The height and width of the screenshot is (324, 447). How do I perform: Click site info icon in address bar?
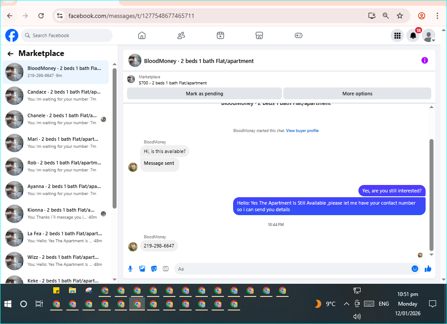(x=59, y=16)
